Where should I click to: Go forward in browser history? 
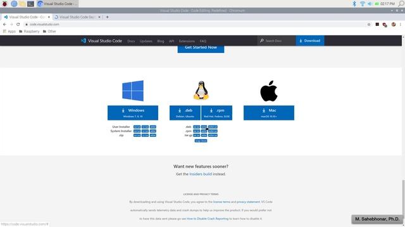tap(11, 24)
